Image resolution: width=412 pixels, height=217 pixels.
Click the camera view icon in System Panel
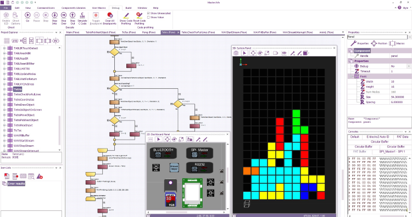275,53
